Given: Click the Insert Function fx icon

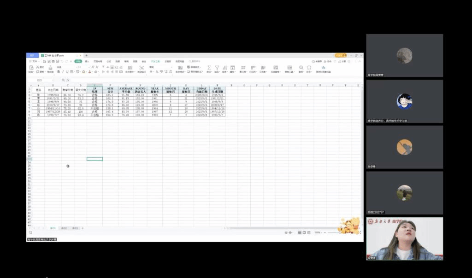Looking at the screenshot, I should 68,80.
